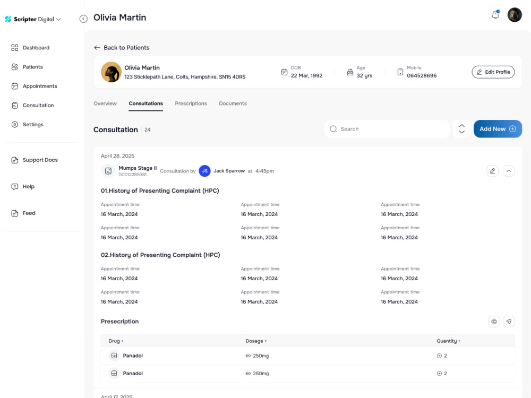The image size is (531, 398).
Task: Click the second Panadol row quantity plus icon
Action: (439, 373)
